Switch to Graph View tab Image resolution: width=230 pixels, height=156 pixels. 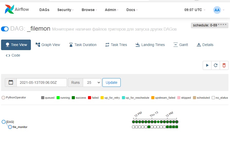click(48, 45)
